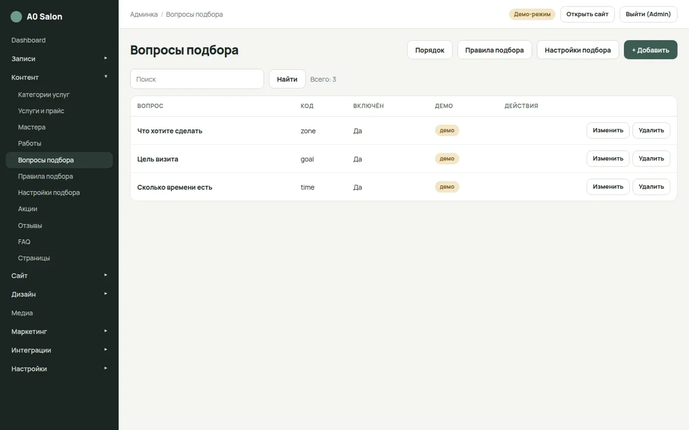689x430 pixels.
Task: Open FAQ in sidebar
Action: [59, 242]
